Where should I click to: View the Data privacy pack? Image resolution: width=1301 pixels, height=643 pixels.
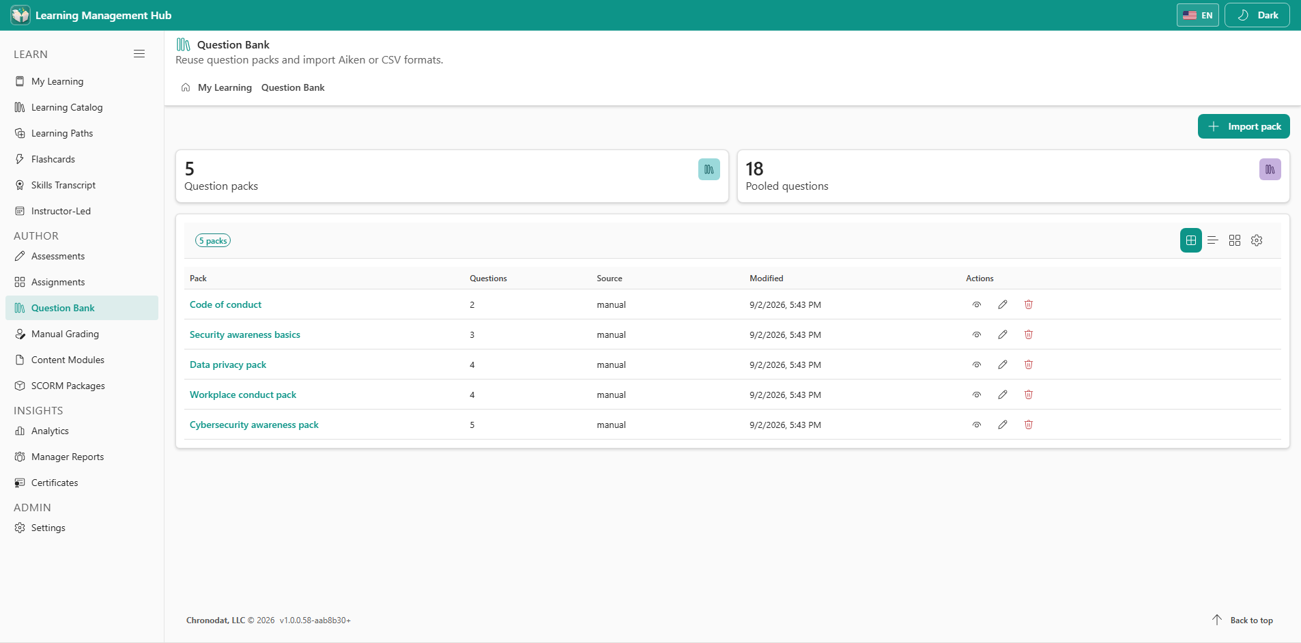[977, 365]
